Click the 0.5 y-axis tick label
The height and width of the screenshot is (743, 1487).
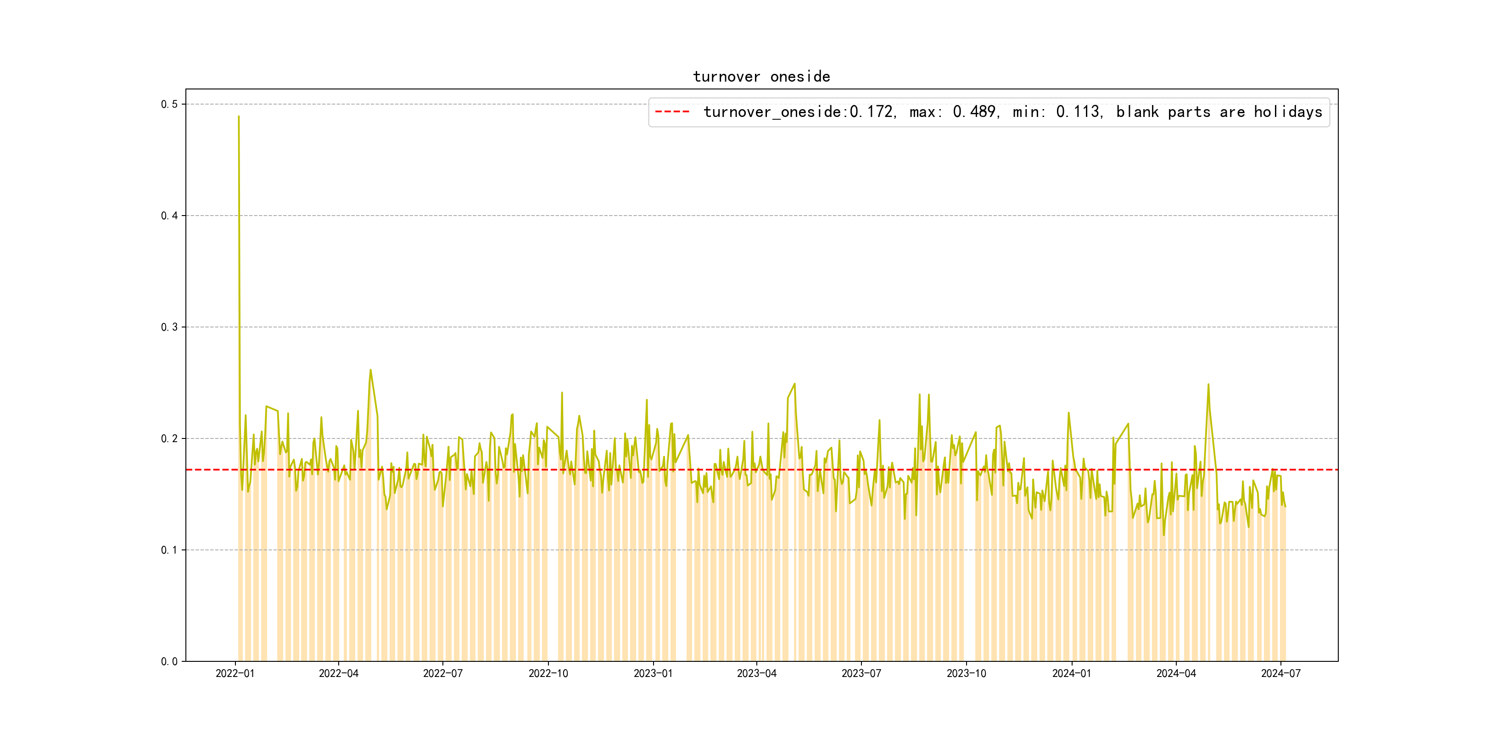(169, 105)
